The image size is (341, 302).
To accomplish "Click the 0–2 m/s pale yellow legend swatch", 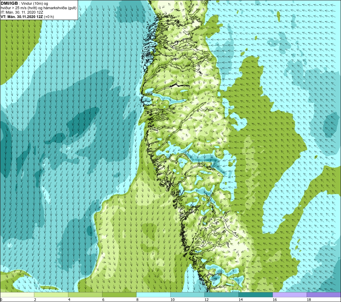I will (17, 295).
